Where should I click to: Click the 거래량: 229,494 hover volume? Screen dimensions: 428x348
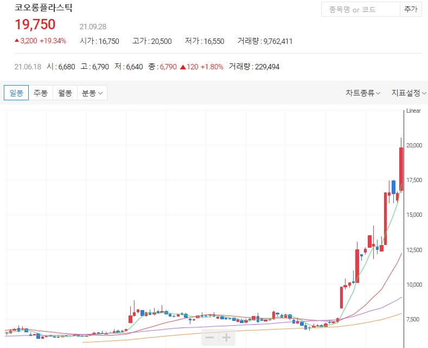click(x=254, y=67)
